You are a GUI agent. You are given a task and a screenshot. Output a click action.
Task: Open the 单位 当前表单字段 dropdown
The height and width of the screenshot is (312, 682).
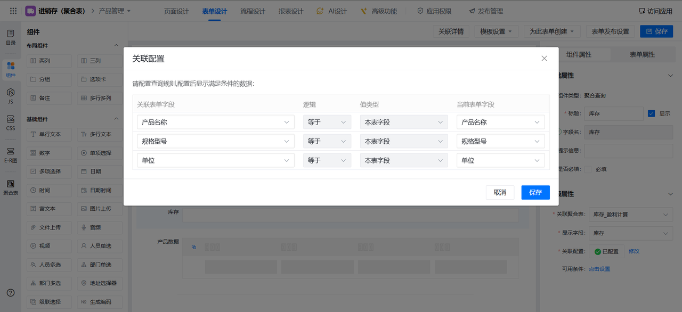(x=500, y=160)
